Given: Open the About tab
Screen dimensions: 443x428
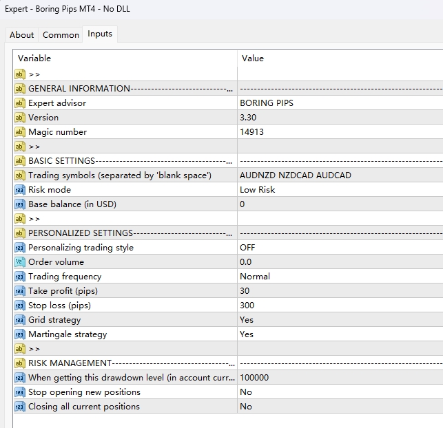Looking at the screenshot, I should point(22,34).
